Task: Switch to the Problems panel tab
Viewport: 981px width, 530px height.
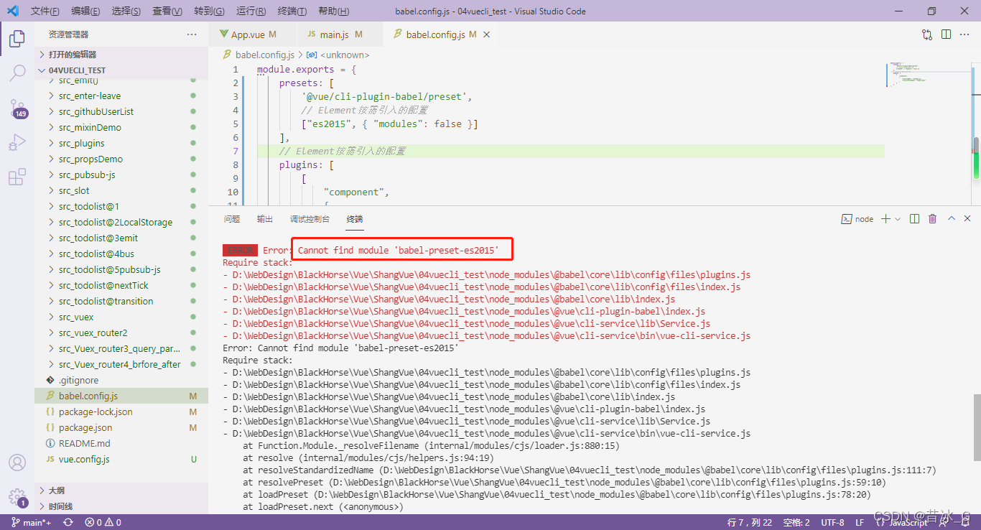Action: [232, 219]
